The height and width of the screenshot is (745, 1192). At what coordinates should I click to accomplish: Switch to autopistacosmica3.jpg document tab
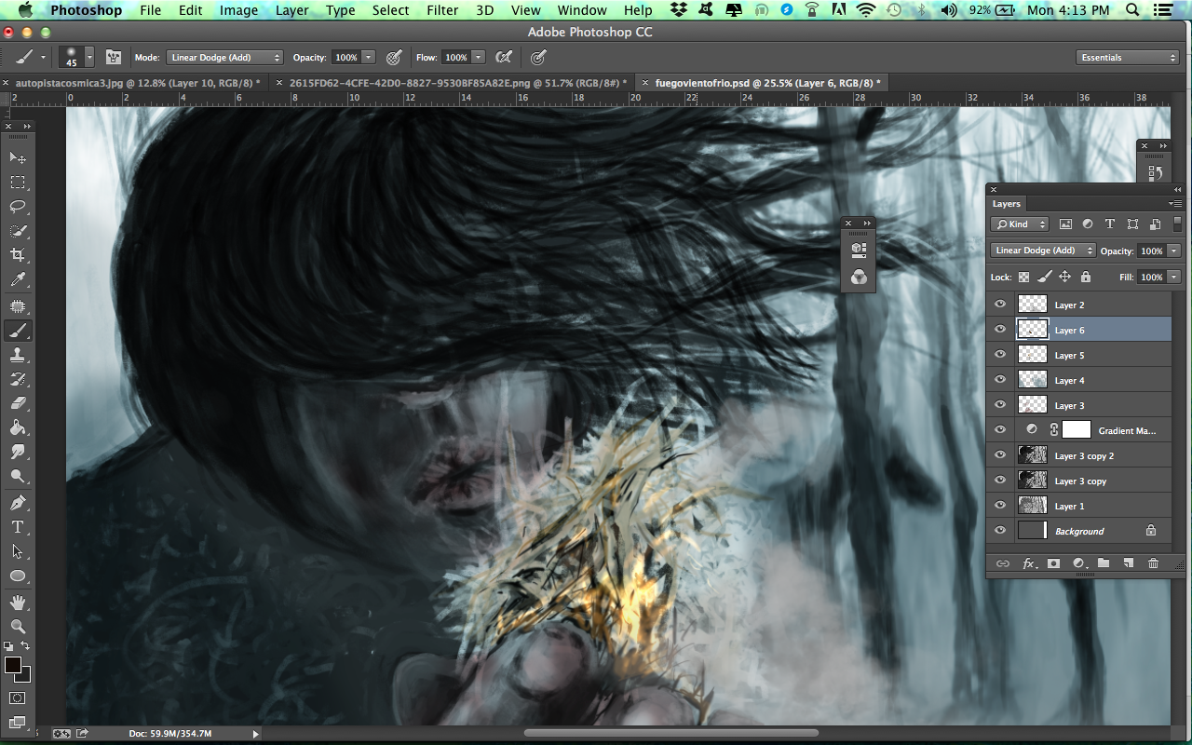coord(138,83)
